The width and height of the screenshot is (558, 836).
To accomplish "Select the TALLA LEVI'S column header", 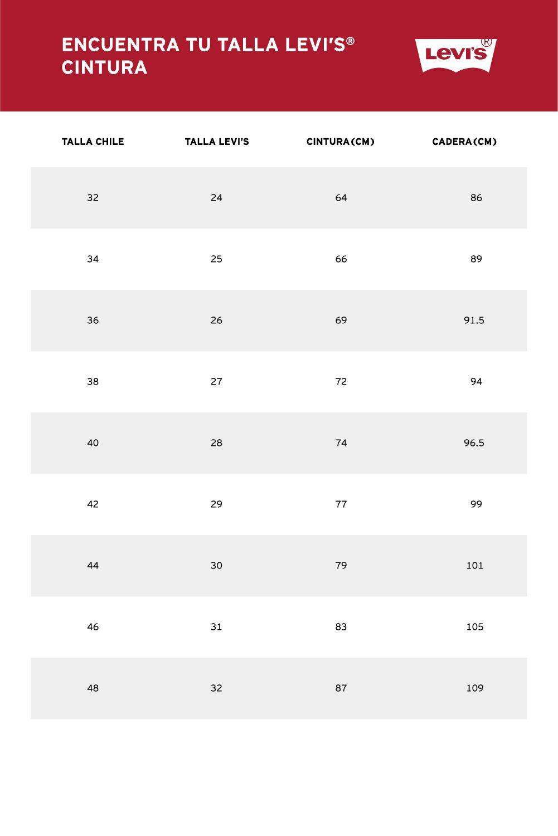I will tap(217, 142).
